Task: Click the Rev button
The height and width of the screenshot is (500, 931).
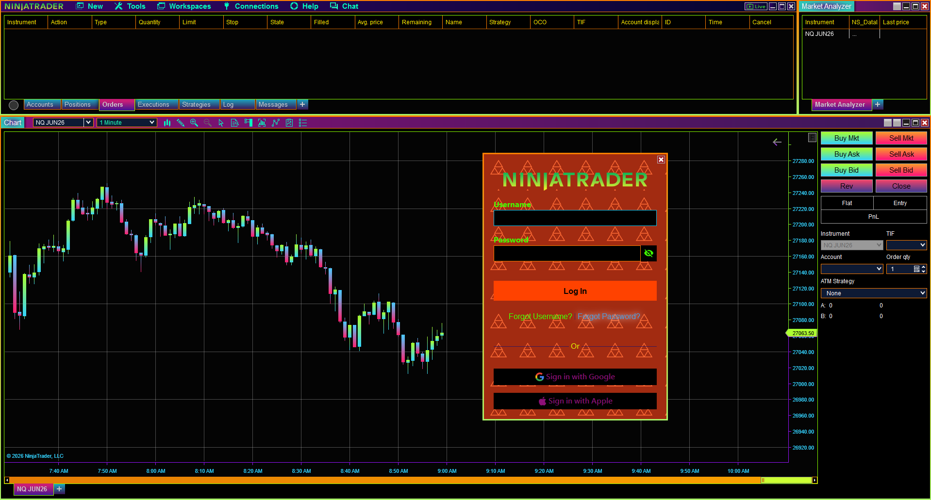Action: click(847, 186)
